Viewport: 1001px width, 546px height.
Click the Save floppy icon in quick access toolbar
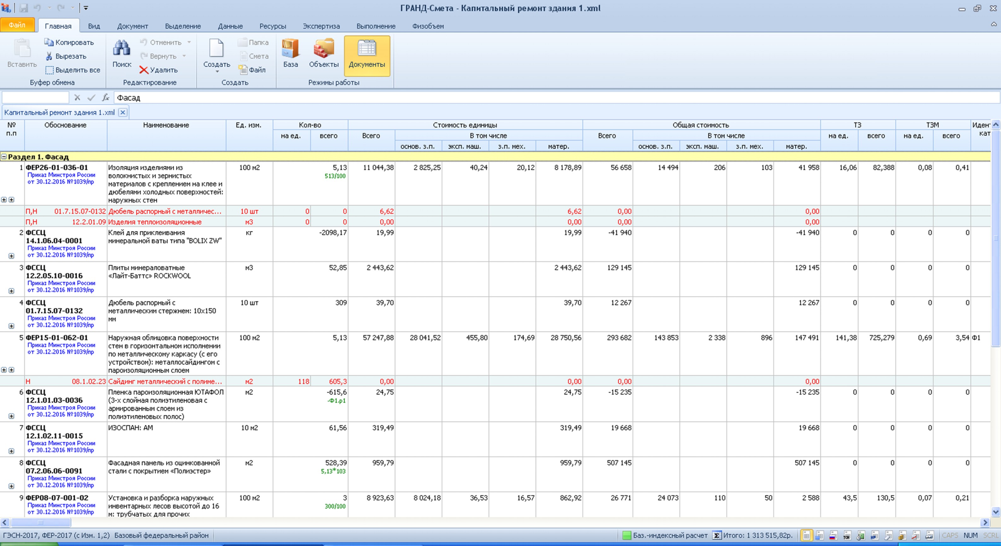[x=23, y=8]
